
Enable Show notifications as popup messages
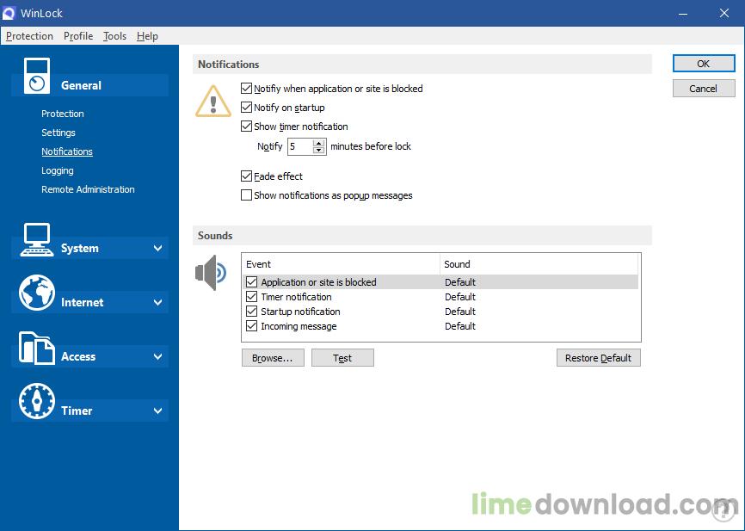click(246, 195)
